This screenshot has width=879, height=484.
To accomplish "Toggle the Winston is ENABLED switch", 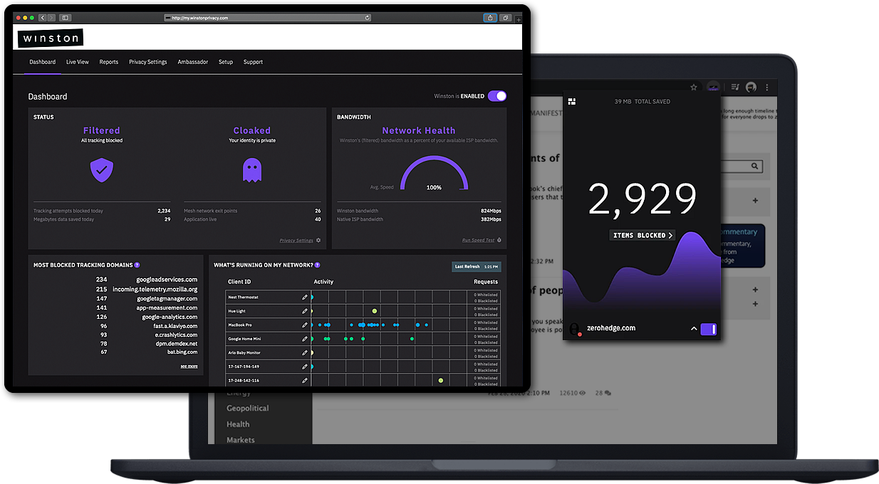I will pyautogui.click(x=497, y=96).
